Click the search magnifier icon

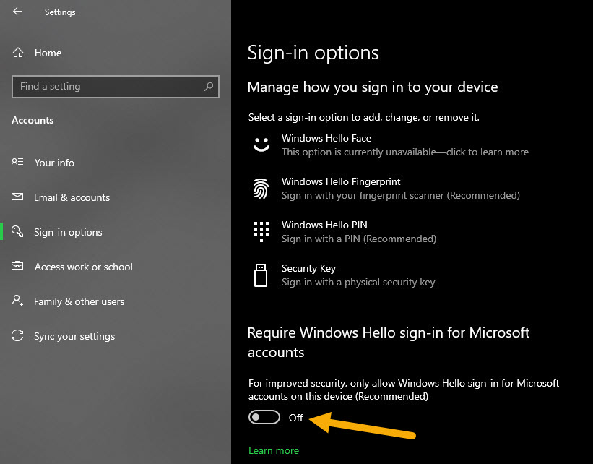(x=209, y=87)
